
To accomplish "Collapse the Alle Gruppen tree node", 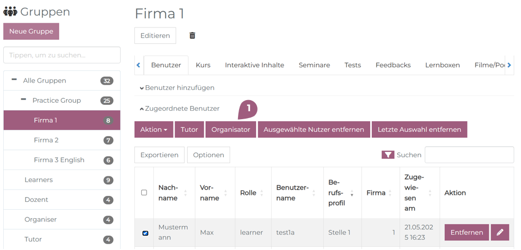I will (14, 80).
